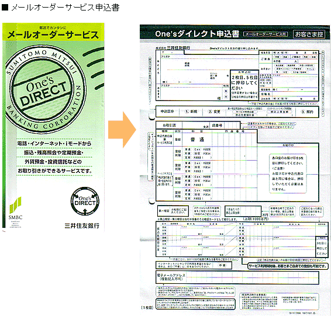Click the 口座番号 column header
This screenshot has width=331, height=316.
click(x=234, y=131)
